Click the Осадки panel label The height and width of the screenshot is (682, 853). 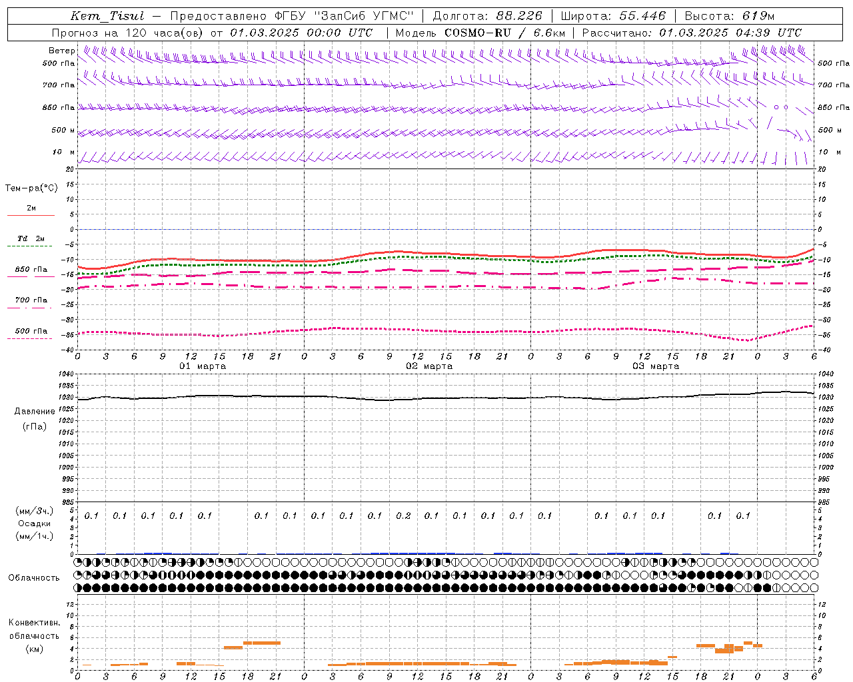[x=35, y=523]
